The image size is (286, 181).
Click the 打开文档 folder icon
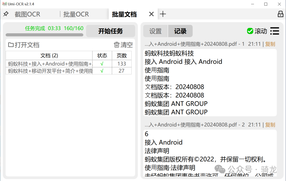[11, 45]
